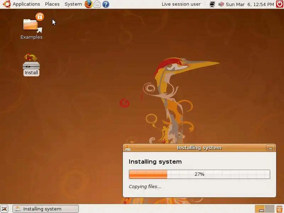Click the red power quit button

pyautogui.click(x=280, y=4)
